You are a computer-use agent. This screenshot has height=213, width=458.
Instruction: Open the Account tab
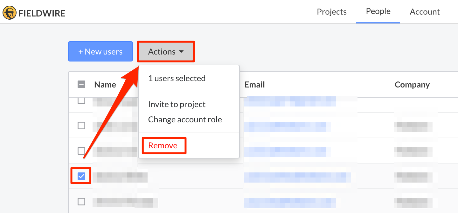point(425,11)
